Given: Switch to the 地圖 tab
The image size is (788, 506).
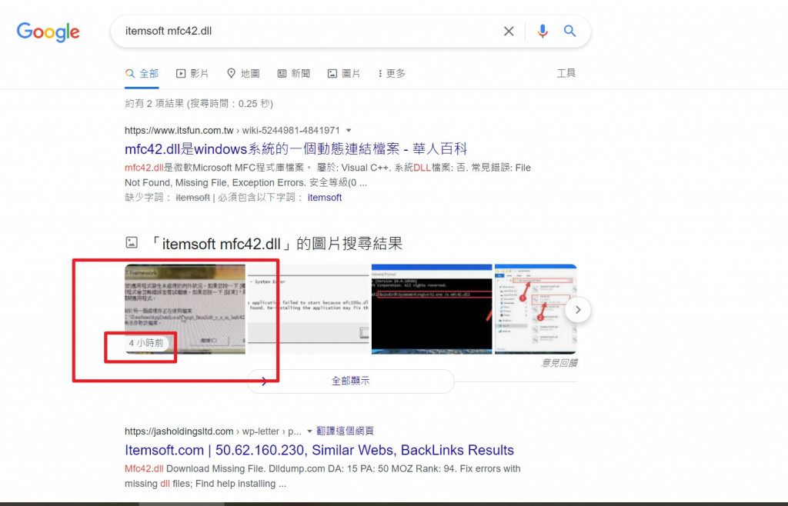Looking at the screenshot, I should [243, 74].
